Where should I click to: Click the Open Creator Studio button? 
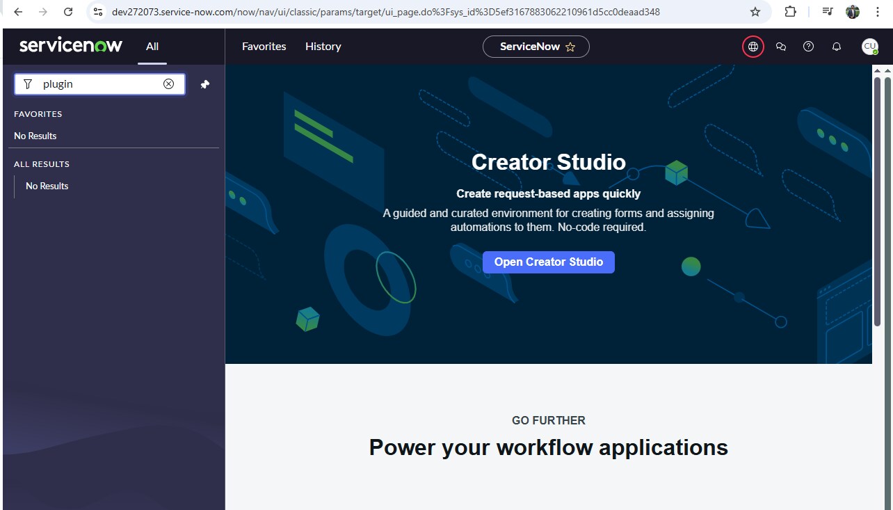coord(549,262)
